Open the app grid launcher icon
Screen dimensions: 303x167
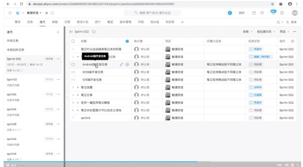point(10,13)
